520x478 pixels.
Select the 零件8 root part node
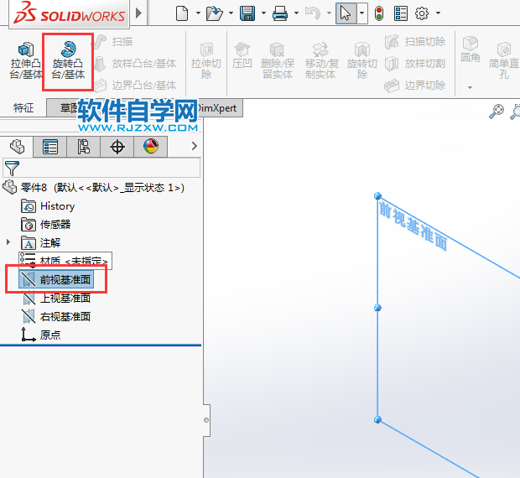point(94,188)
